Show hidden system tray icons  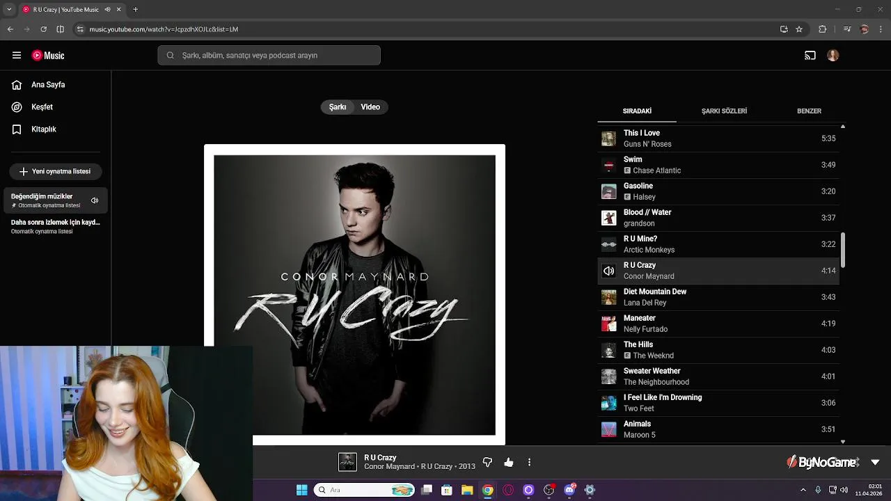click(803, 490)
